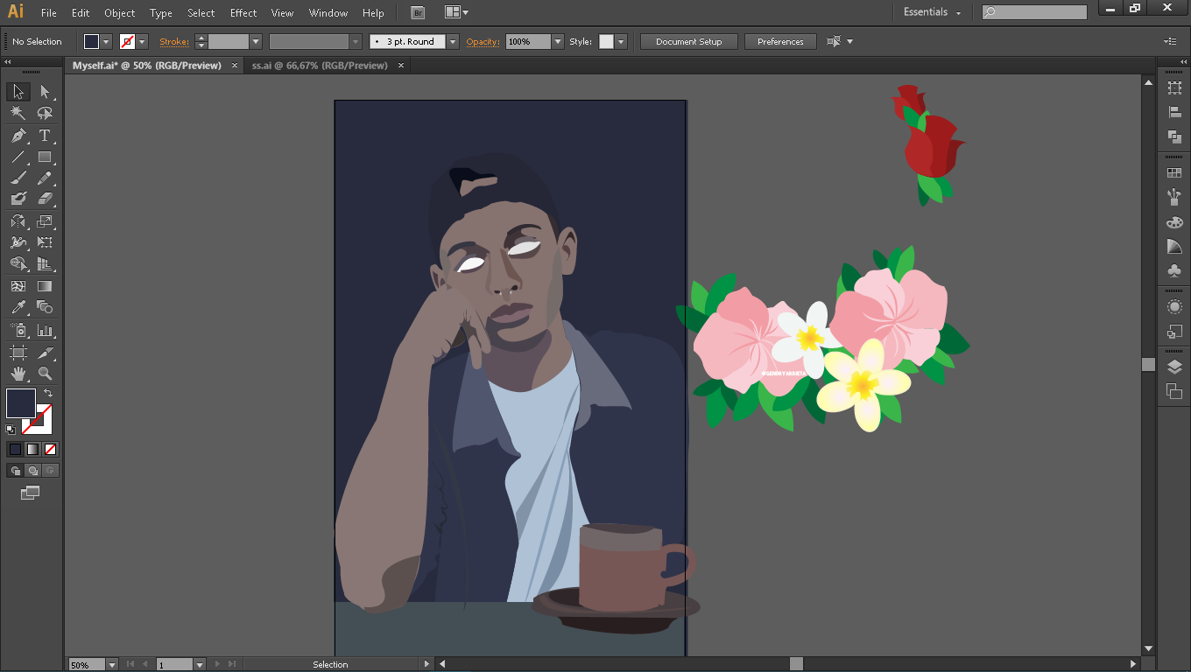Select the Zoom magnifier tool
Screen dimensions: 1191x672
click(x=45, y=374)
